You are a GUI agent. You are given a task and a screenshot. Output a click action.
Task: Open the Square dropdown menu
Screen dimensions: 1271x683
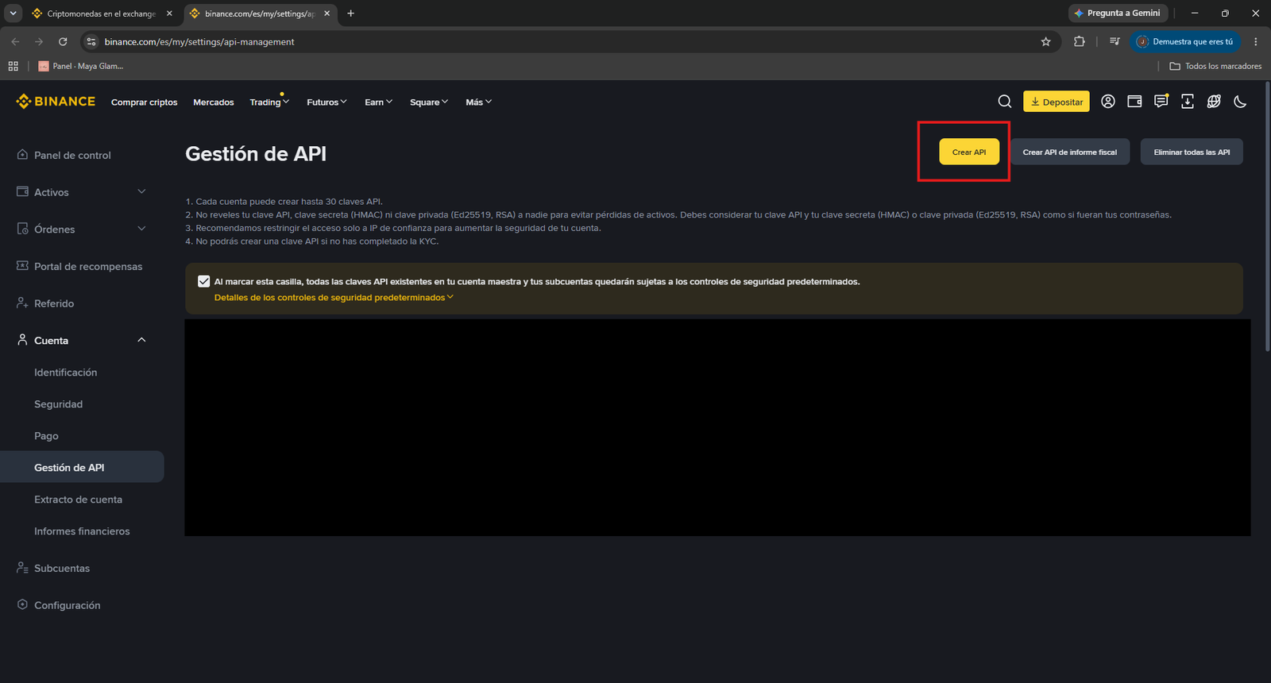(429, 102)
